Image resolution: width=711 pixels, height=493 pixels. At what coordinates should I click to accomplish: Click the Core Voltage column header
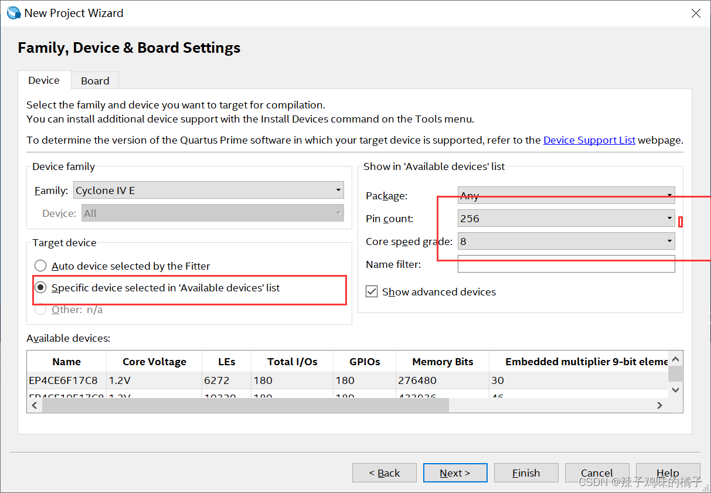(154, 362)
